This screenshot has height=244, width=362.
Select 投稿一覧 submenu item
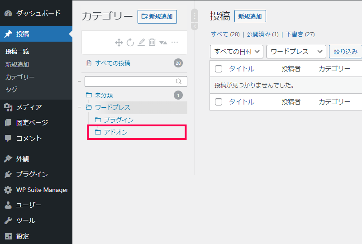pos(17,51)
